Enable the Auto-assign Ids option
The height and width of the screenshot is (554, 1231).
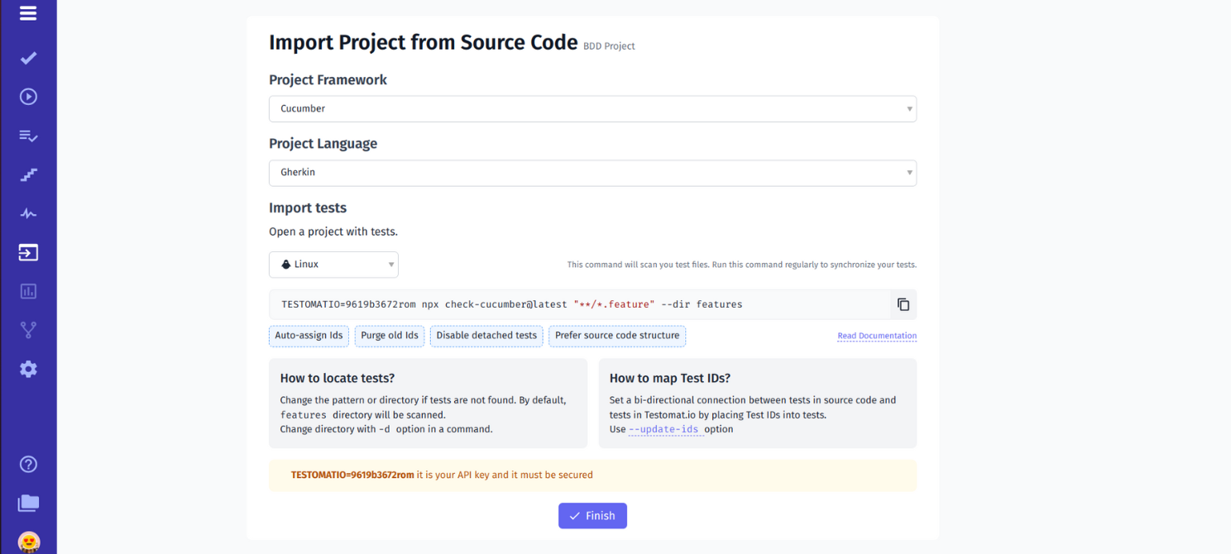coord(309,336)
